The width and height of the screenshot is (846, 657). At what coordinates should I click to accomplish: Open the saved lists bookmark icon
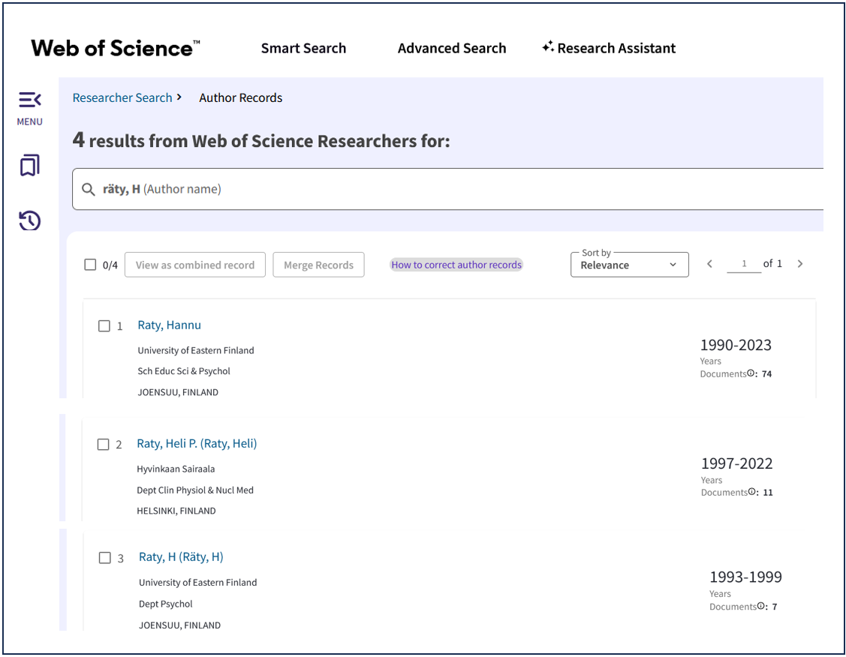(30, 166)
